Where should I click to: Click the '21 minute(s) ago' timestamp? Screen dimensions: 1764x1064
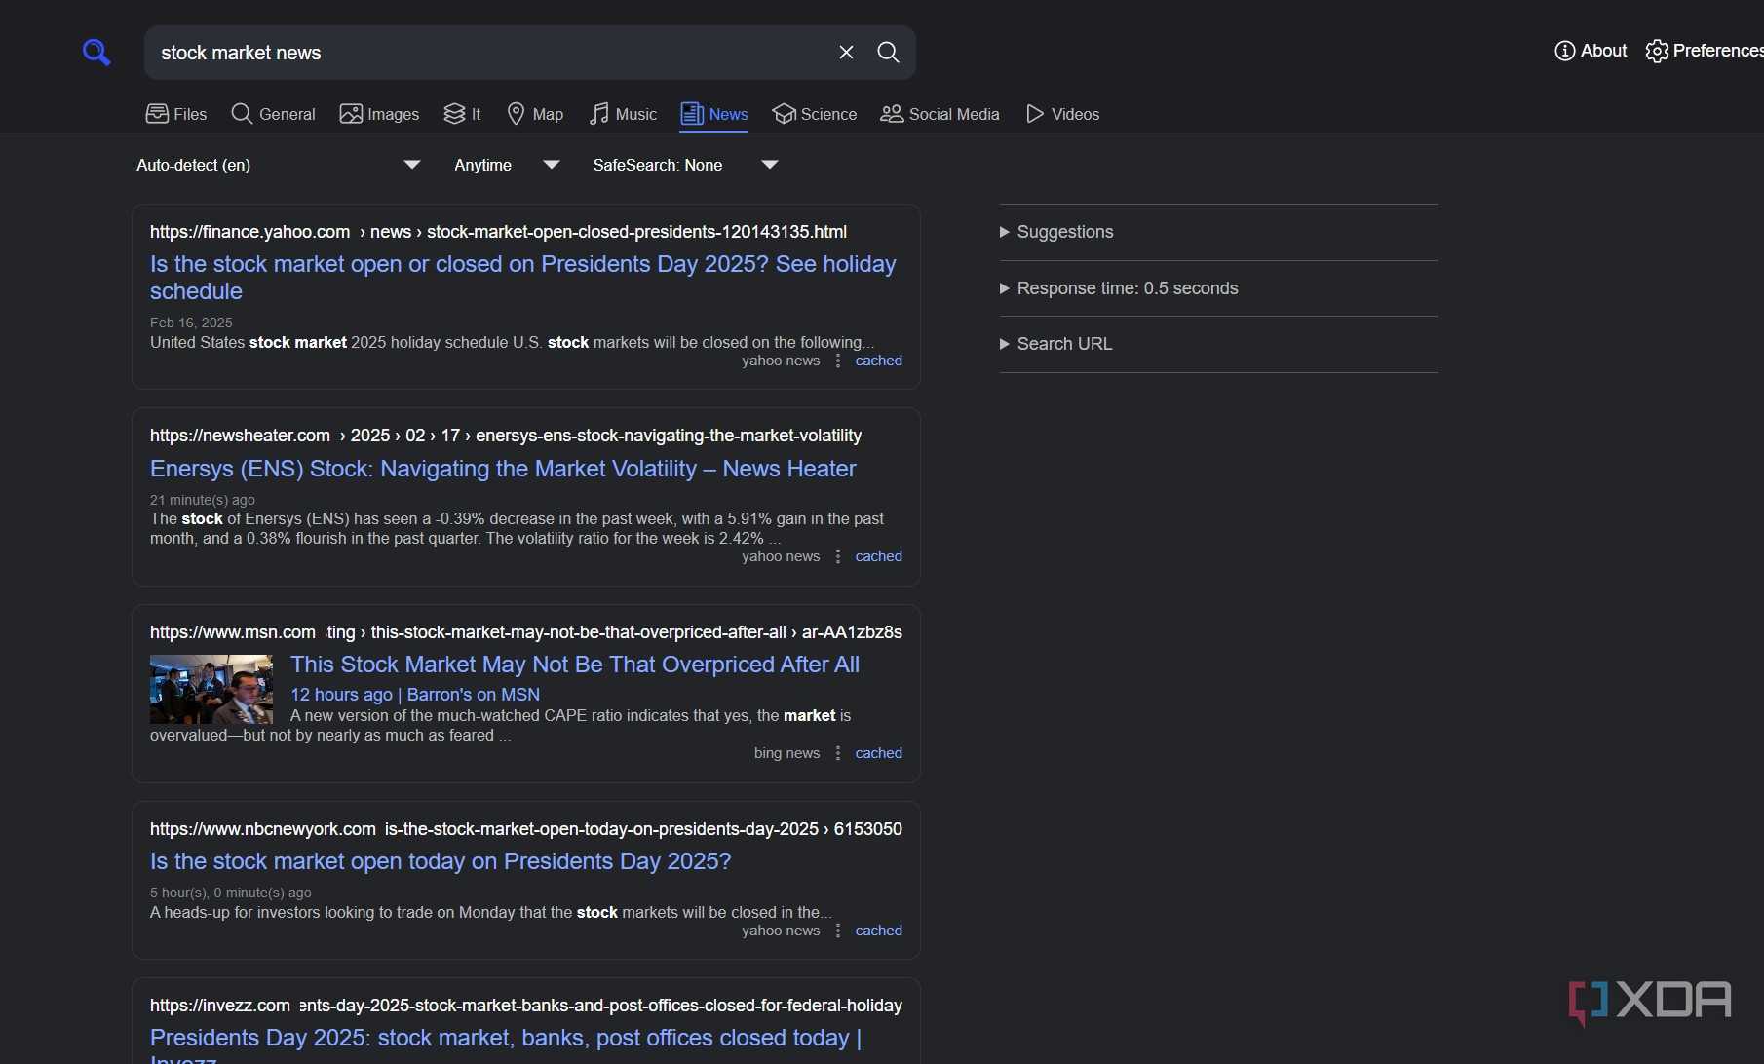click(x=203, y=500)
